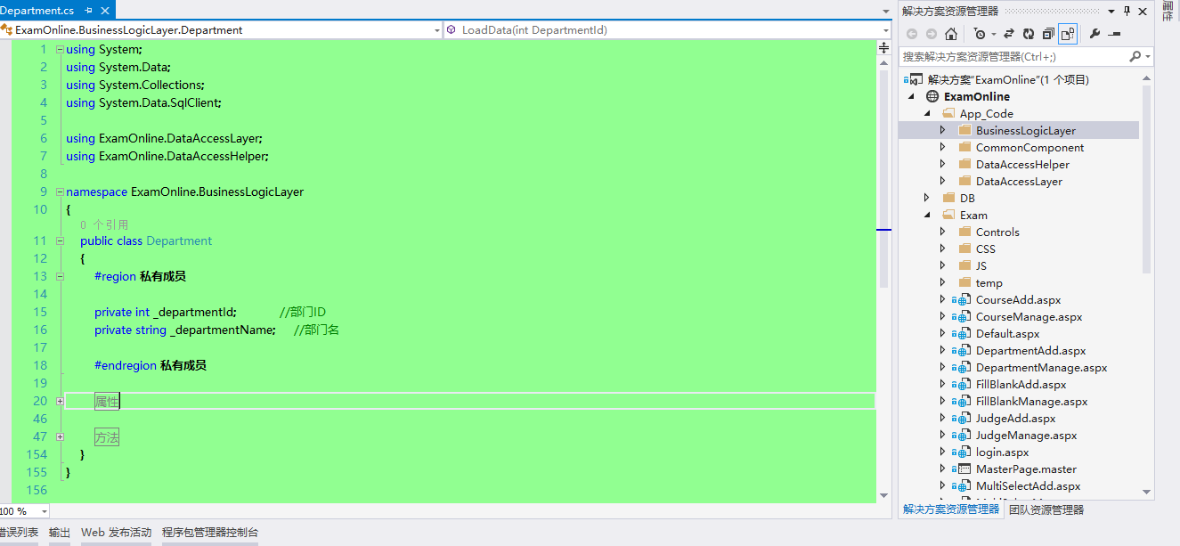Collapse the Exam folder arrow
Viewport: 1180px width, 546px height.
[927, 215]
